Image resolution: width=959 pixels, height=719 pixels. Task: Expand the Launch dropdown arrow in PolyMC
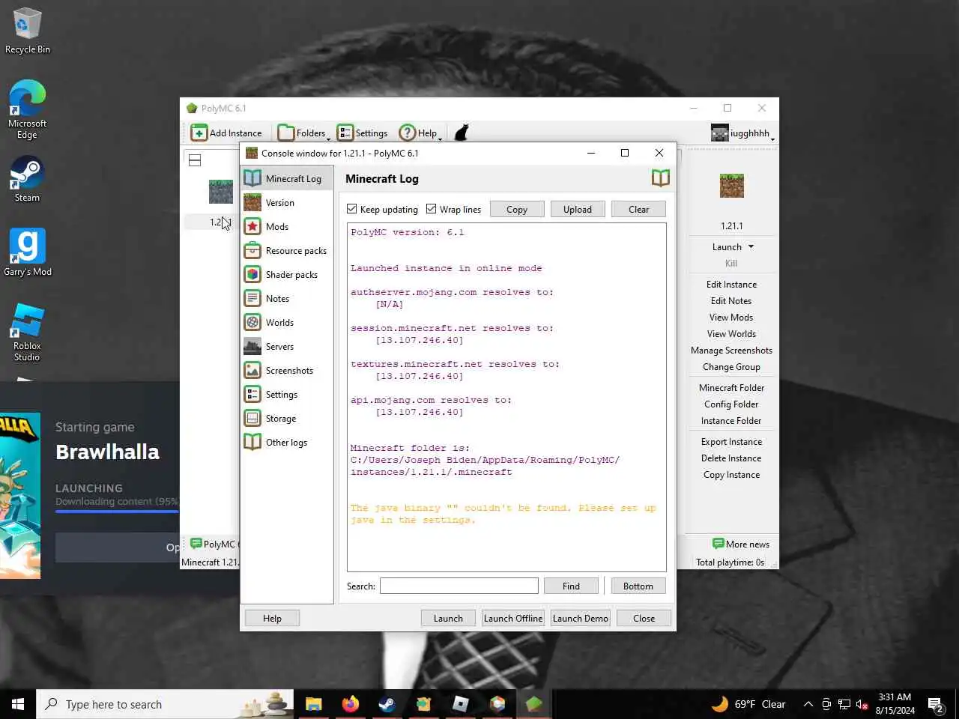tap(751, 246)
